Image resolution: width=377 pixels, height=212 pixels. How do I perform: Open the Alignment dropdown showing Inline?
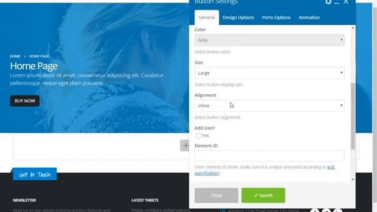[x=270, y=105]
